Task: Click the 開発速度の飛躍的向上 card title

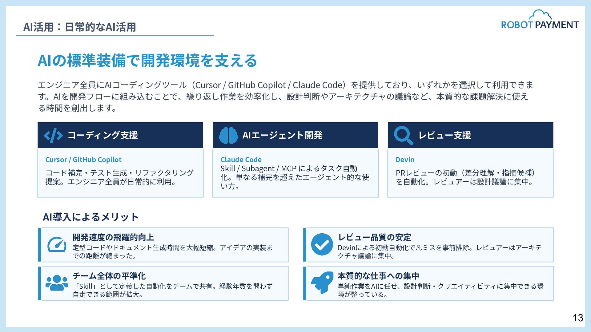Action: click(x=113, y=237)
